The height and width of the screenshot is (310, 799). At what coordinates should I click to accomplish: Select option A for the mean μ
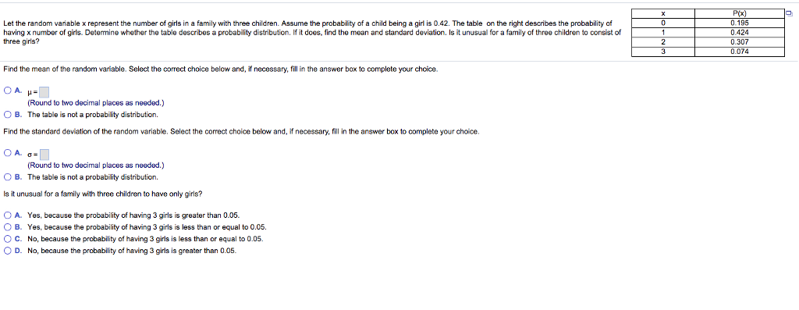[x=7, y=91]
